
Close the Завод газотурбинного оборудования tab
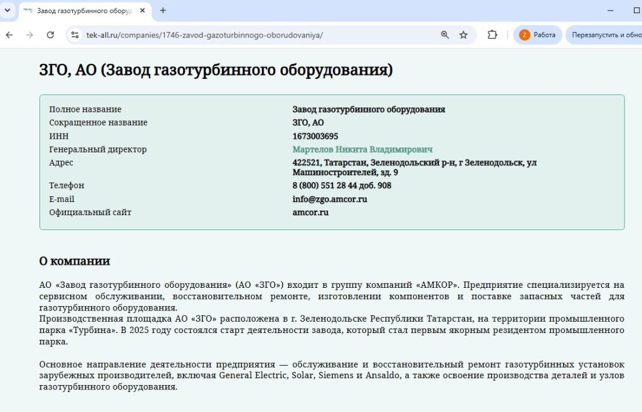[142, 11]
